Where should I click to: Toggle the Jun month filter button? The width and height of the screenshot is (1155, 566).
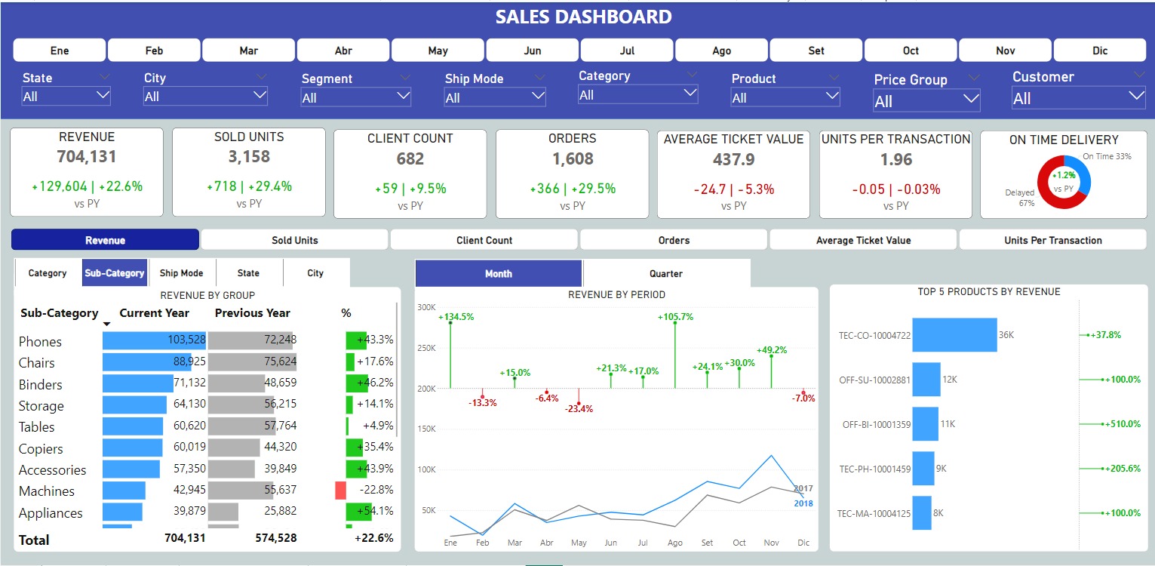tap(532, 51)
